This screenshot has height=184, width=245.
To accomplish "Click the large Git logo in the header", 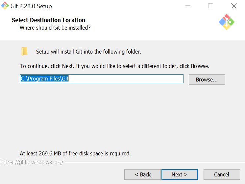I will pyautogui.click(x=227, y=22).
